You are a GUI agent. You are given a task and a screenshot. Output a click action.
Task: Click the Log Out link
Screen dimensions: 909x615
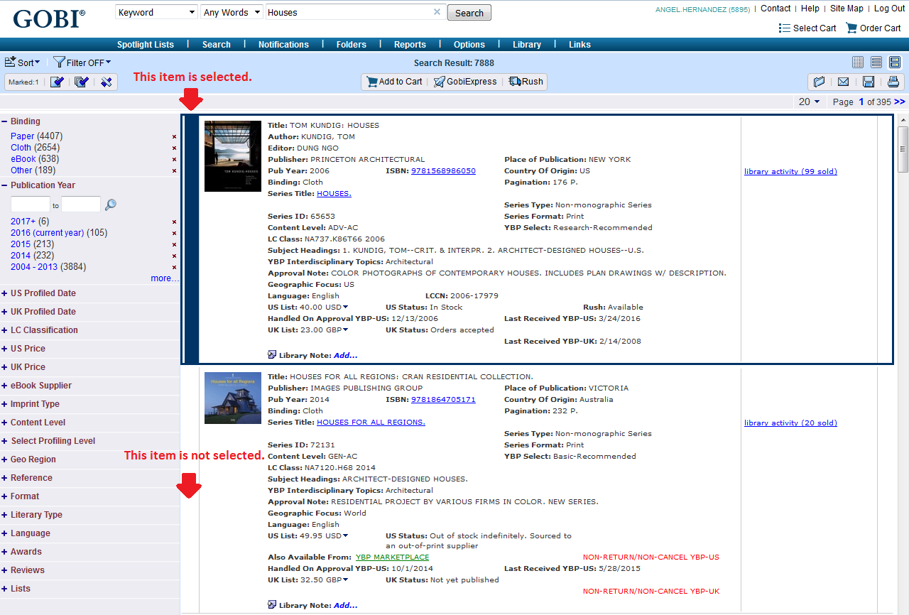[x=889, y=9]
